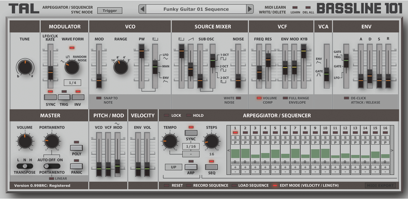Toggle the Snap To Note LED
Viewport: 408px width, 201px height.
point(98,98)
